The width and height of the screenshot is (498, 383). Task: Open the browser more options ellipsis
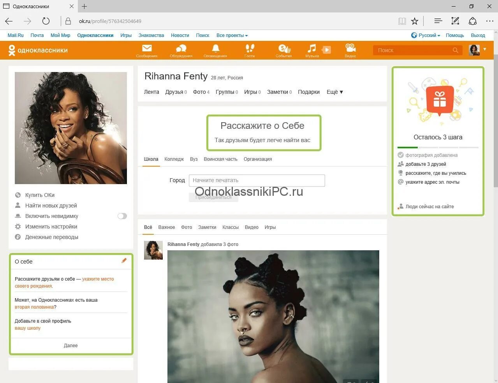click(x=490, y=21)
